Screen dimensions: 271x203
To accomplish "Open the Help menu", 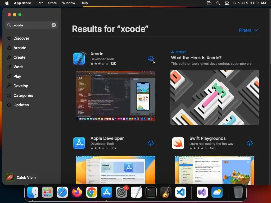I will pos(84,3).
